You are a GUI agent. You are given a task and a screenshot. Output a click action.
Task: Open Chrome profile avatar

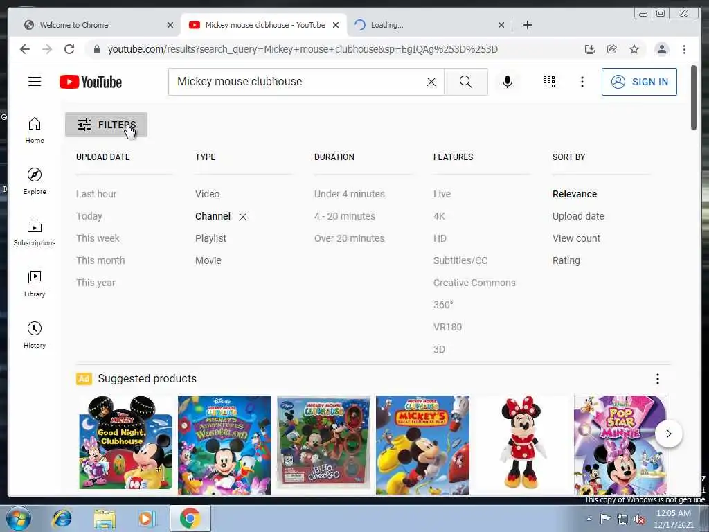[x=661, y=49]
